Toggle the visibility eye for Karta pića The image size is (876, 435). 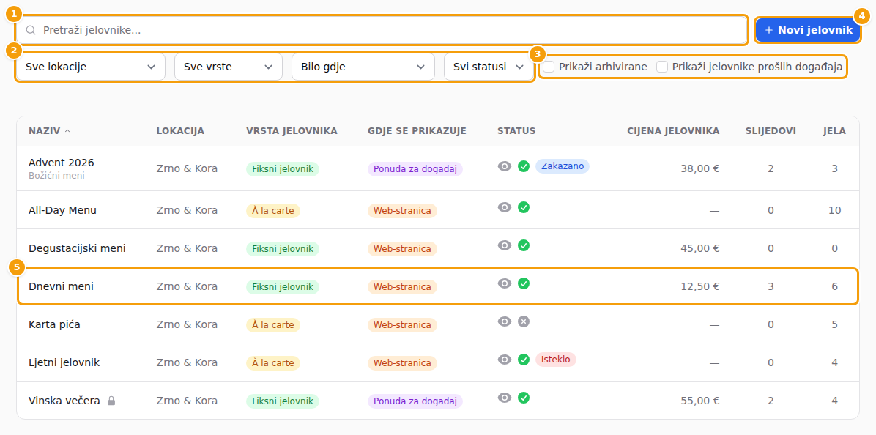click(505, 321)
